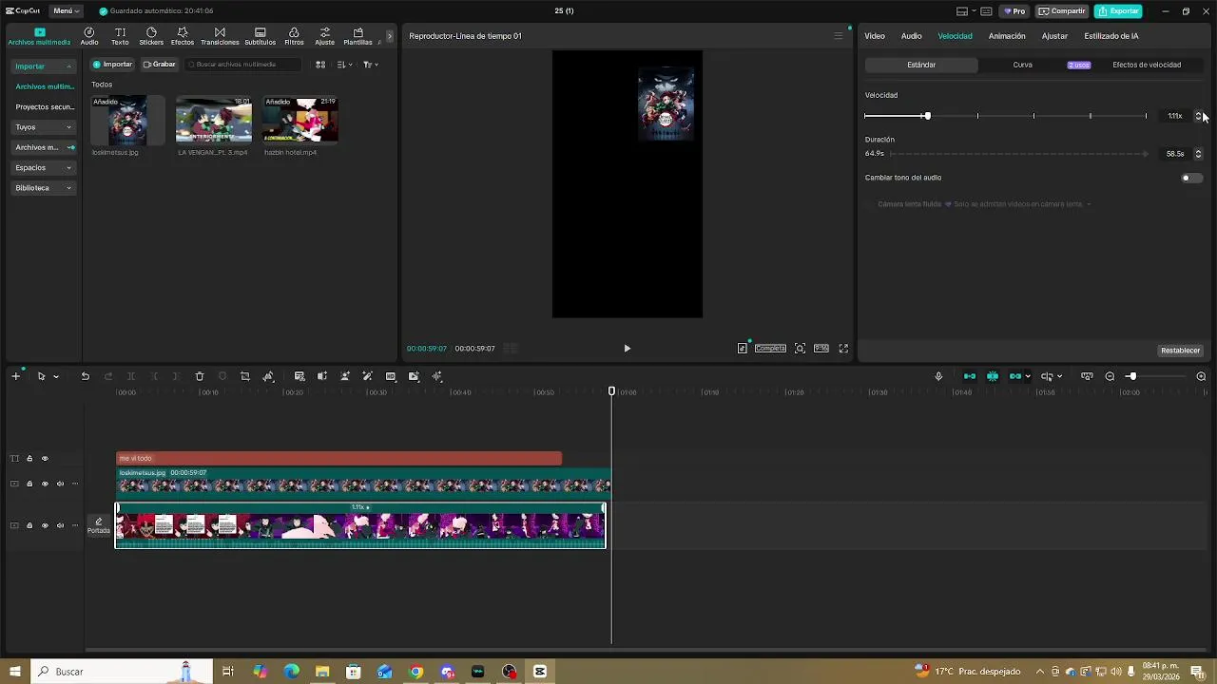The image size is (1217, 684).
Task: Switch to Estilizado de IA tab
Action: point(1111,36)
